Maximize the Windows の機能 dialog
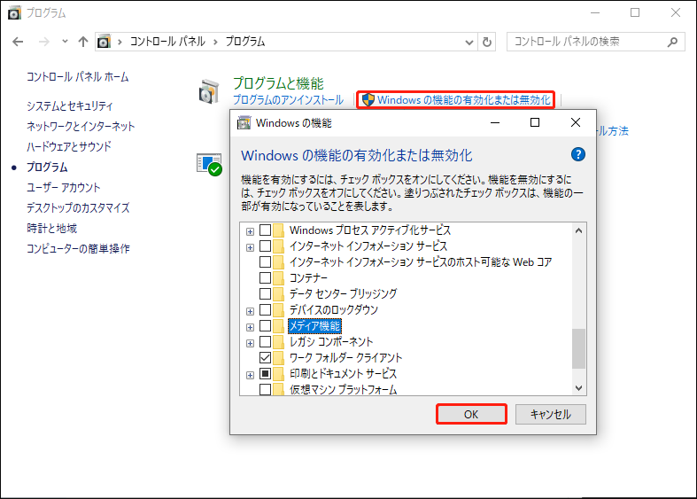 click(x=535, y=122)
